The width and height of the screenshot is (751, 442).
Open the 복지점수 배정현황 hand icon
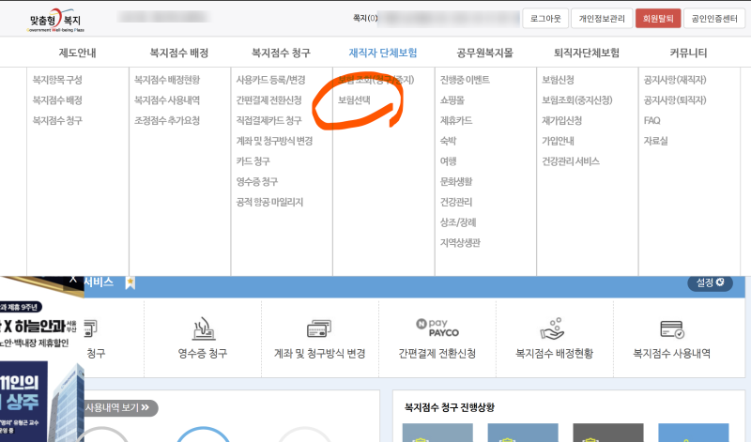552,328
